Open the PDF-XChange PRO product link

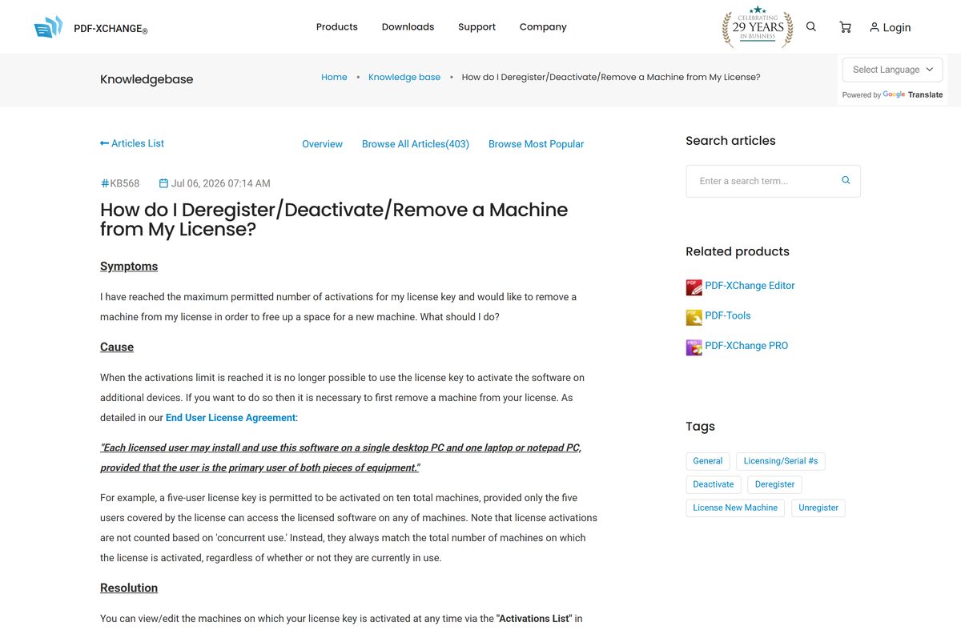click(746, 346)
